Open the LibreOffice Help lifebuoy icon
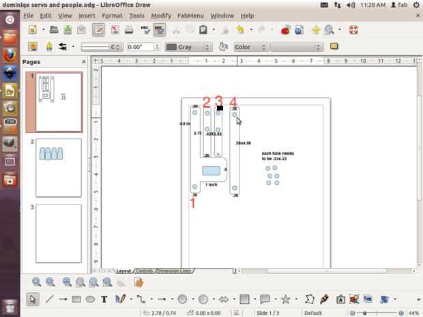 (x=353, y=29)
